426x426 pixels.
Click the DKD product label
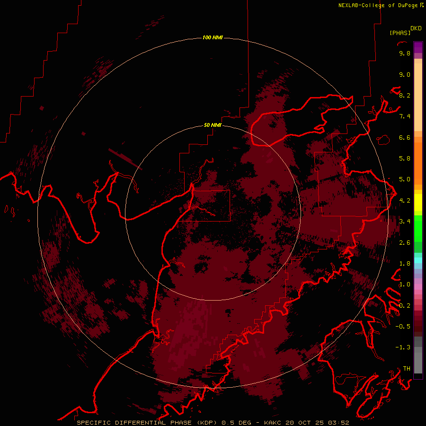416,28
